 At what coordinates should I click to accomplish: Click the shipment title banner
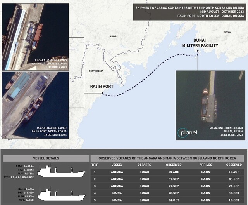click(190, 13)
